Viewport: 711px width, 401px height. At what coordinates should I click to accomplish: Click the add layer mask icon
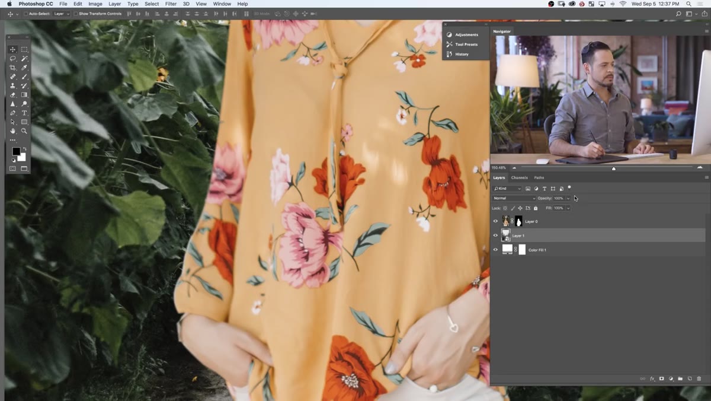662,378
